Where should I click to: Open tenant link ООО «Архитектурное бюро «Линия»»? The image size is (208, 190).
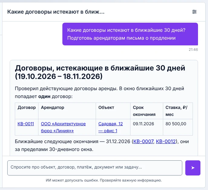pos(63,127)
